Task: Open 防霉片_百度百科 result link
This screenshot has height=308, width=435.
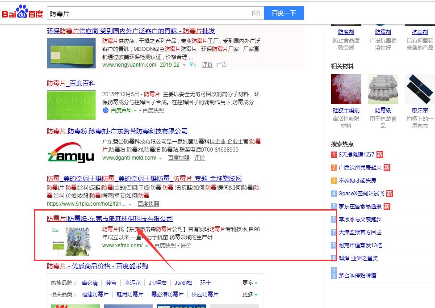Action: tap(71, 83)
